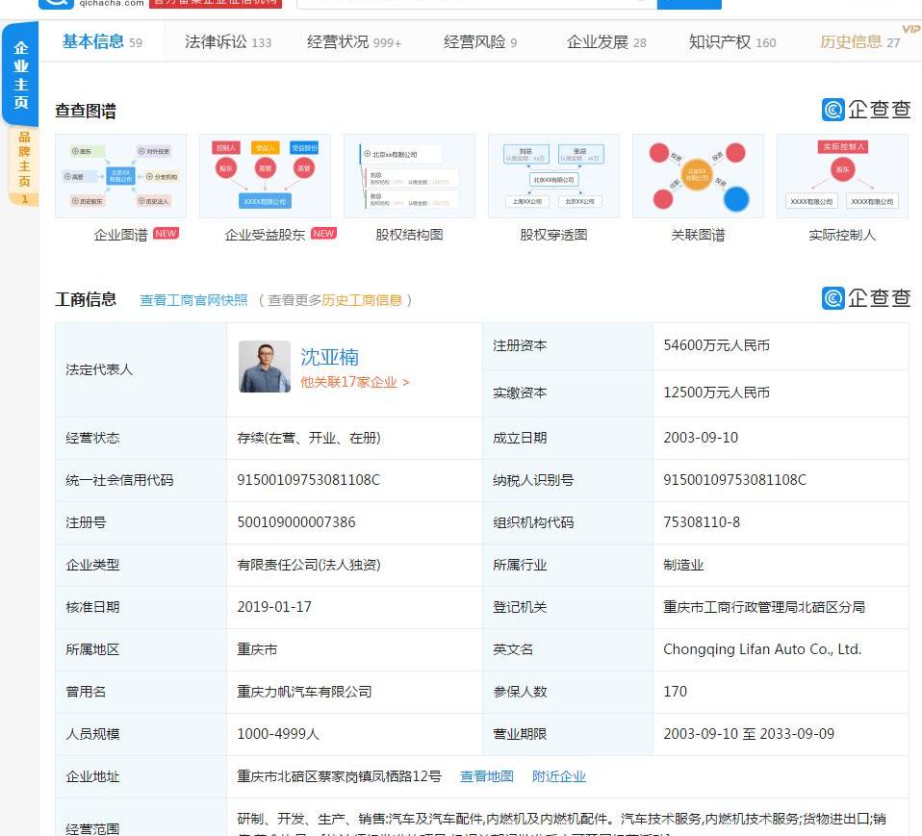
Task: Show the 他关联17家企业 list
Action: (x=354, y=382)
